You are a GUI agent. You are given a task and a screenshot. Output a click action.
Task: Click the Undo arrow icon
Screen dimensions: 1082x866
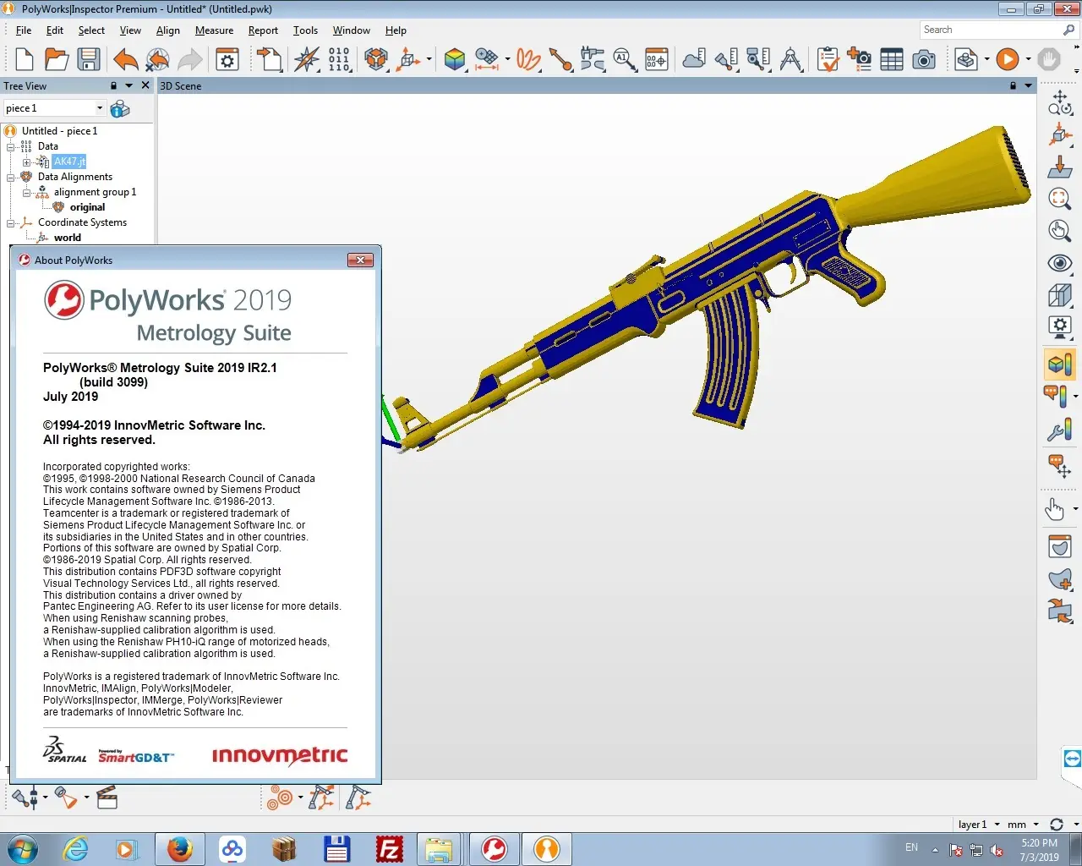click(x=125, y=59)
